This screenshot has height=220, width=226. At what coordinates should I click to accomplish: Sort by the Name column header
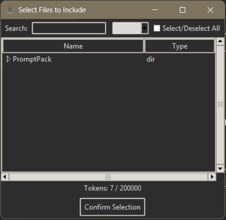coord(73,46)
